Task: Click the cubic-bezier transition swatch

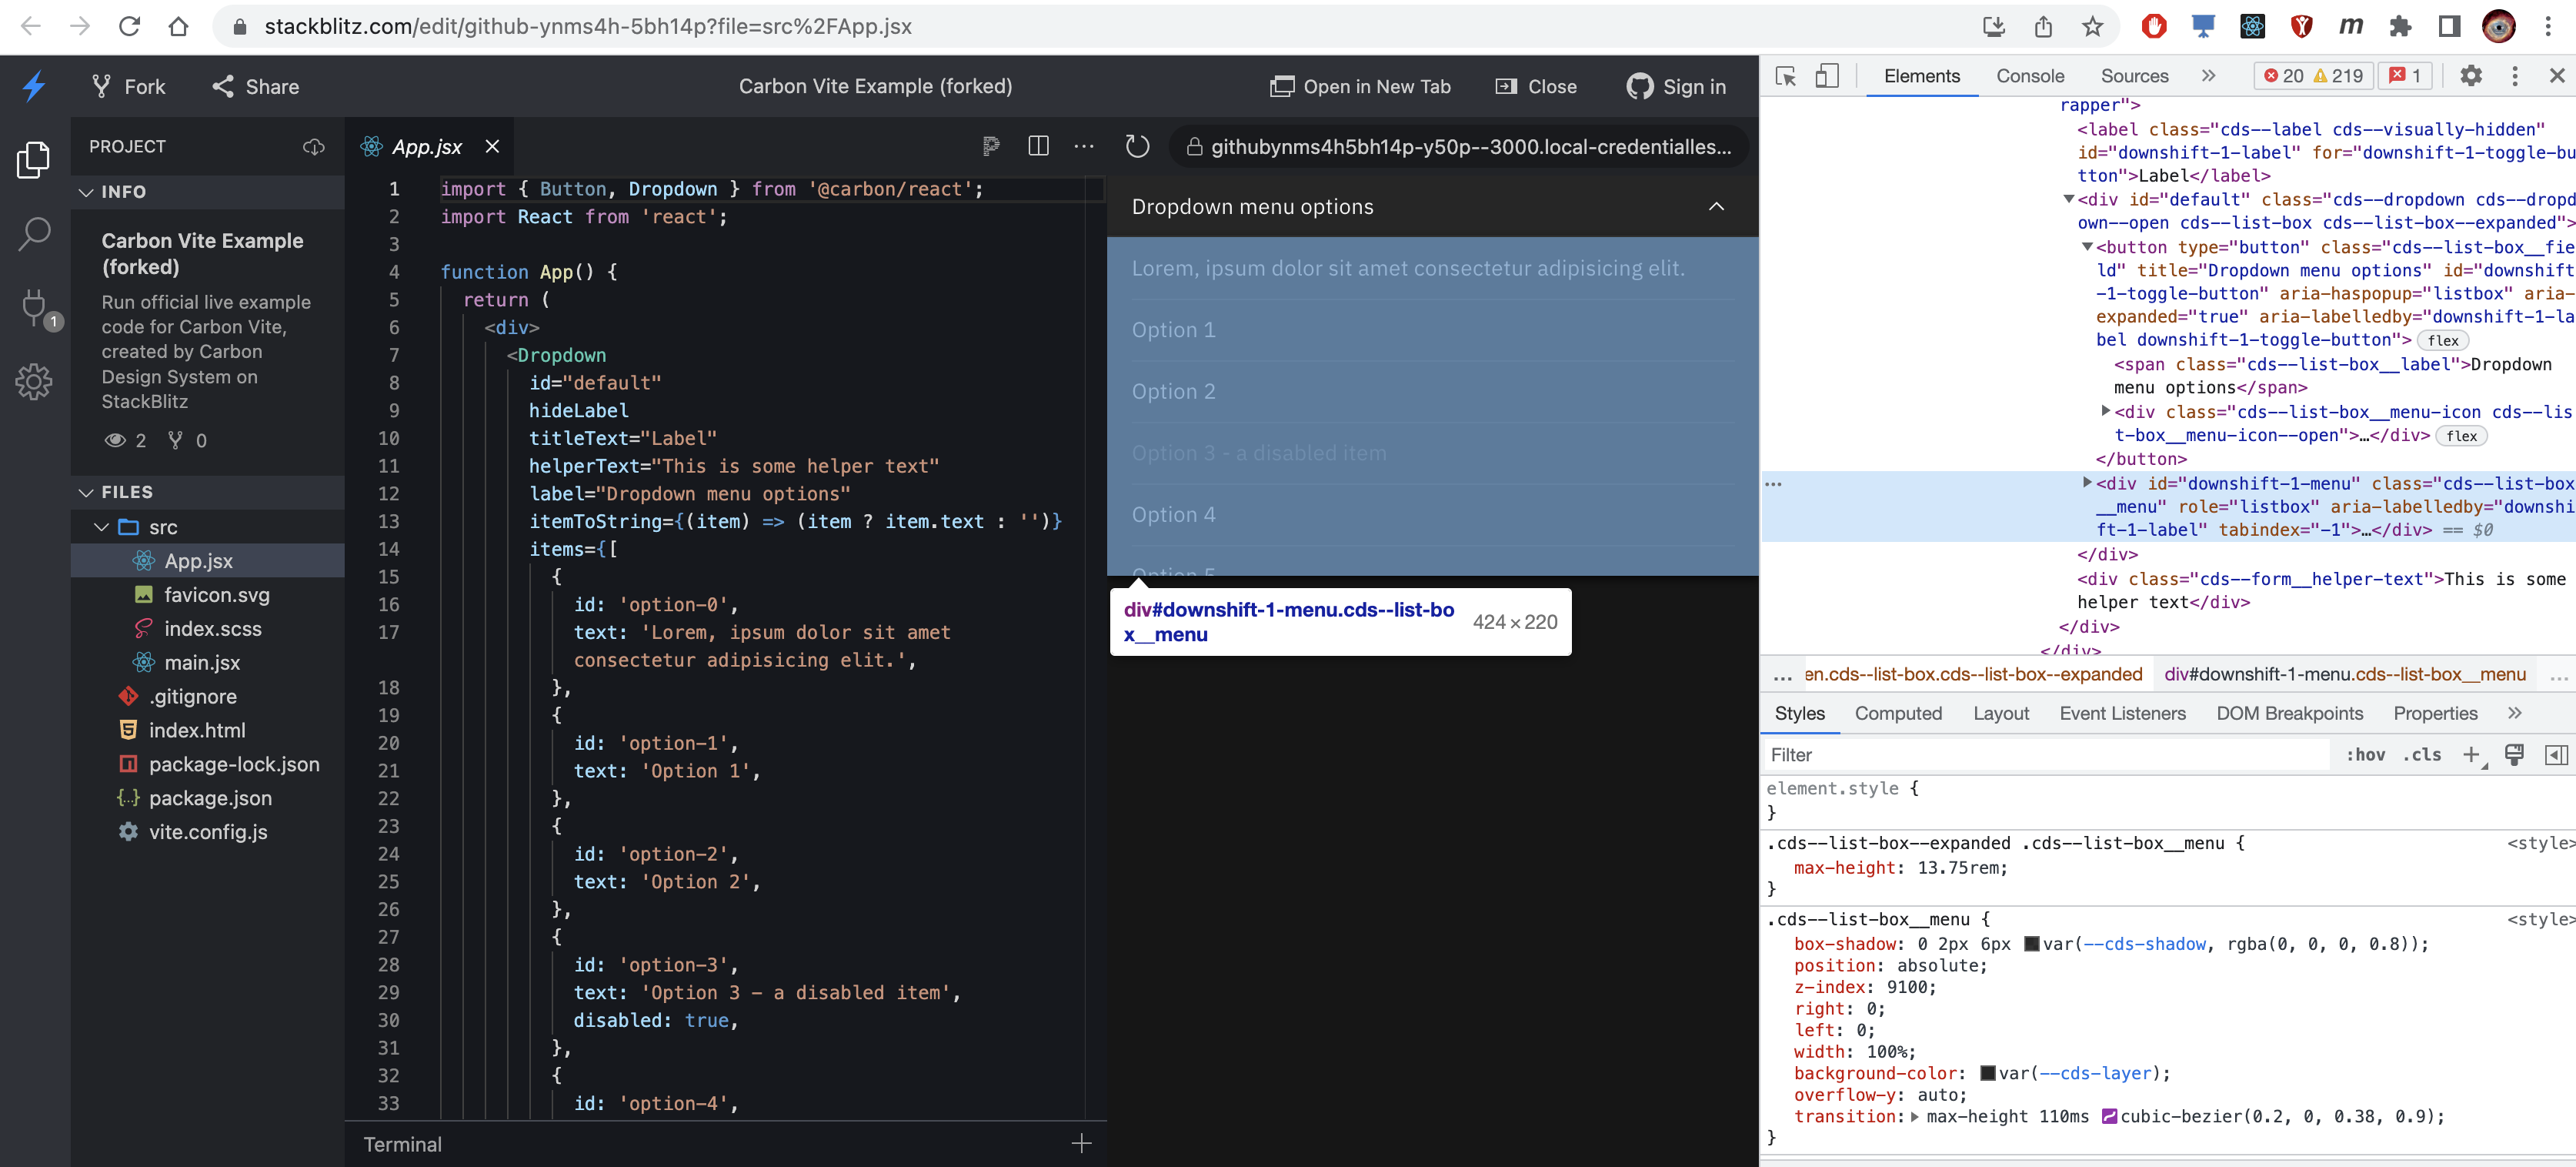Action: point(2109,1116)
